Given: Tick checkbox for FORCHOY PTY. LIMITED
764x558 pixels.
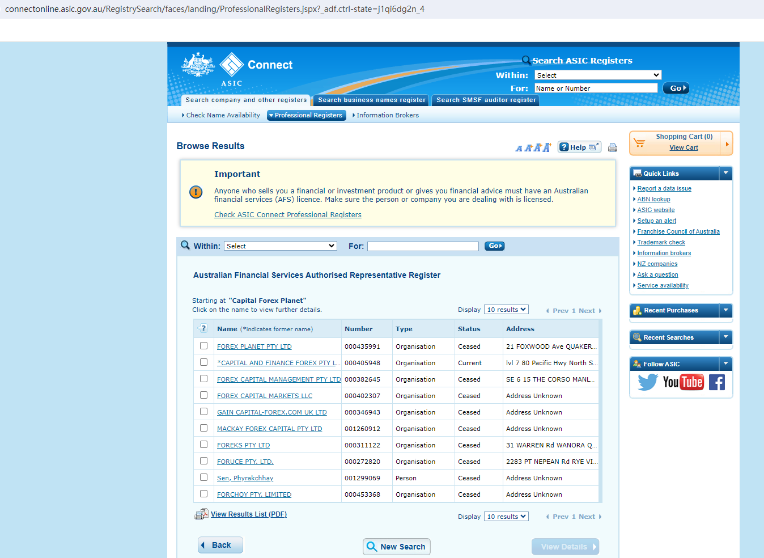Looking at the screenshot, I should pos(203,494).
